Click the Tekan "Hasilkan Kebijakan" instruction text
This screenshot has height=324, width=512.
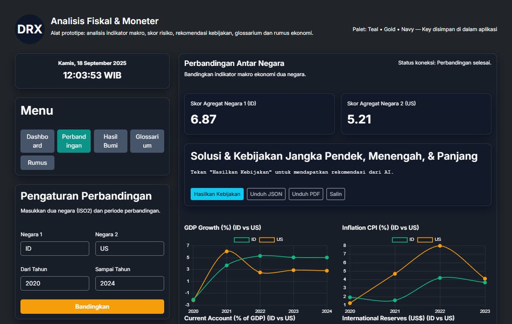[x=292, y=172]
